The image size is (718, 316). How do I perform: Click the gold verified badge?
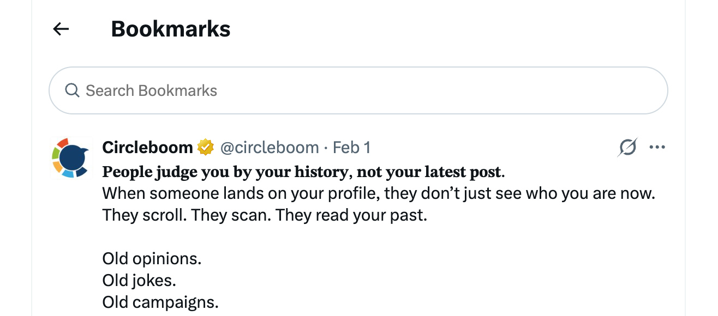tap(205, 147)
